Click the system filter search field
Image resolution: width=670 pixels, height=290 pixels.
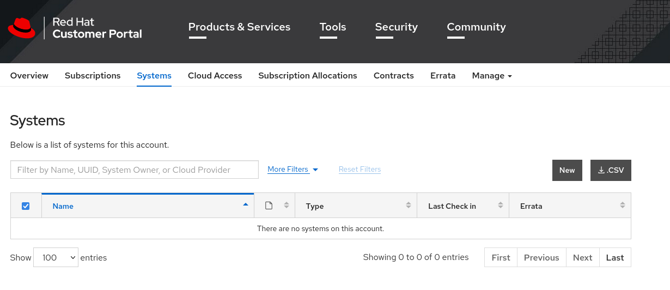134,170
